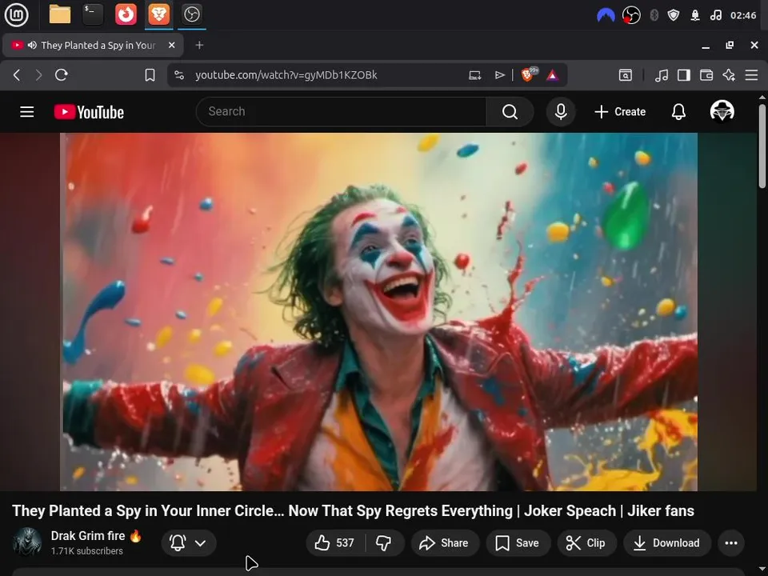
Task: Open the YouTube guide hamburger menu
Action: tap(27, 112)
